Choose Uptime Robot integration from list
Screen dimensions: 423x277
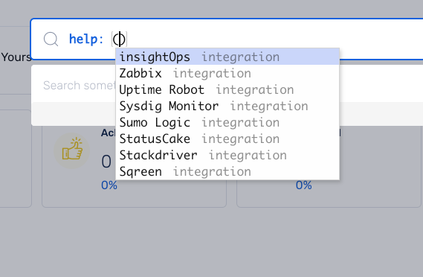pyautogui.click(x=227, y=89)
